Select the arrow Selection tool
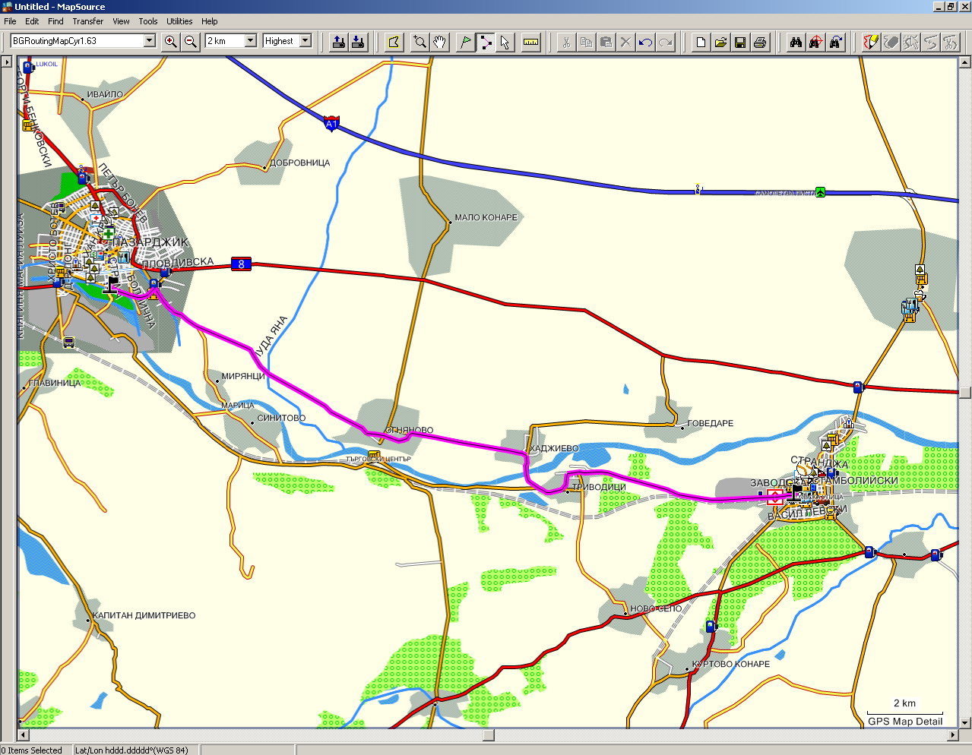The image size is (972, 755). point(505,42)
